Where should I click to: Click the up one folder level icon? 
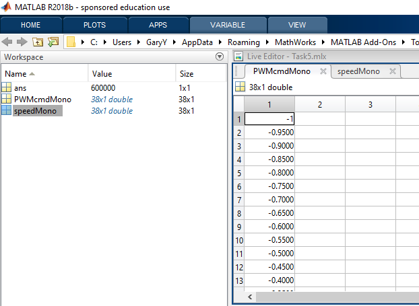(x=38, y=42)
